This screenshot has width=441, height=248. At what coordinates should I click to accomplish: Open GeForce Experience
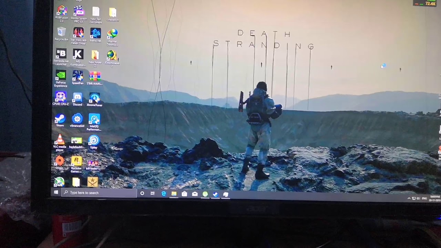pos(61,79)
